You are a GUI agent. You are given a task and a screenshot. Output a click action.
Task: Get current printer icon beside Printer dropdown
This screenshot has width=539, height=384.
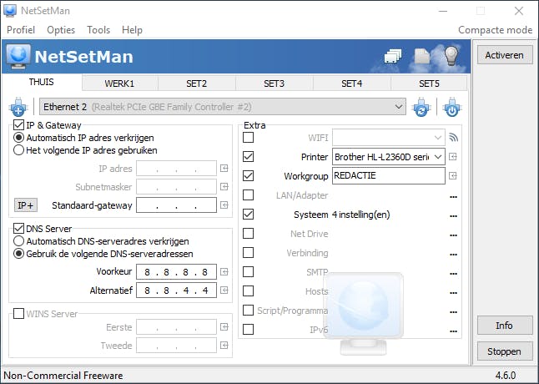tap(453, 157)
